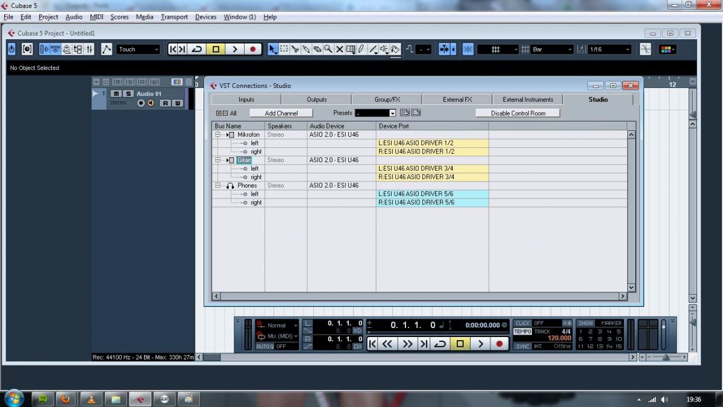Switch to the Inputs tab
Screen dimensions: 723x407
(246, 99)
